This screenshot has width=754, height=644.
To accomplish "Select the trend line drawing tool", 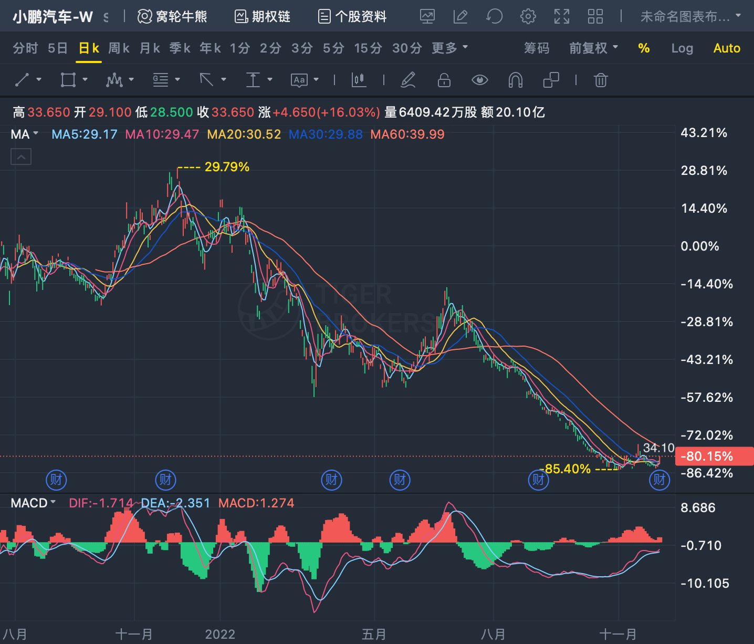I will 22,80.
